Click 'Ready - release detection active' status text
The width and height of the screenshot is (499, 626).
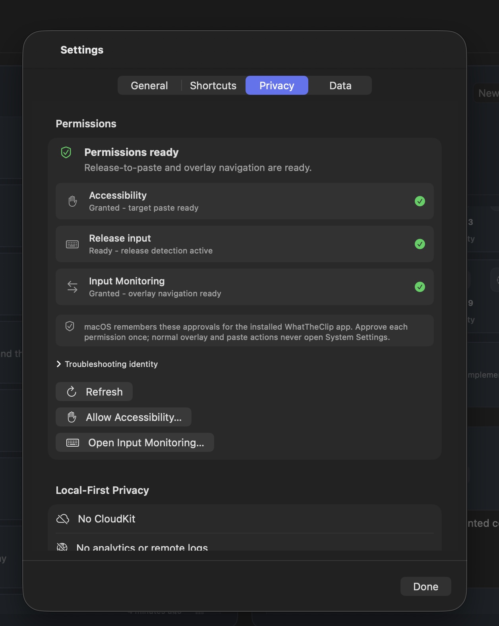(x=151, y=251)
